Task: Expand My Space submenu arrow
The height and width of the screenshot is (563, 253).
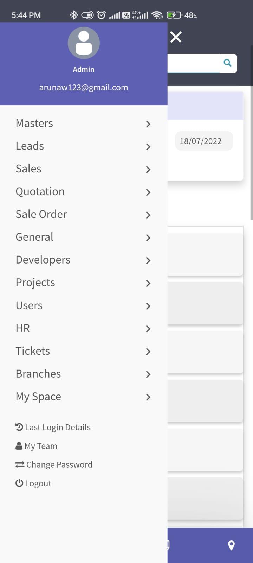Action: [148, 397]
